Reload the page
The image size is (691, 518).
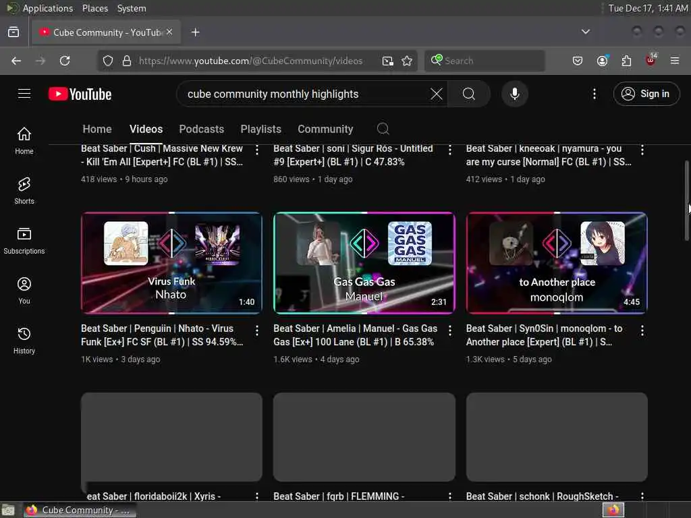pos(65,61)
